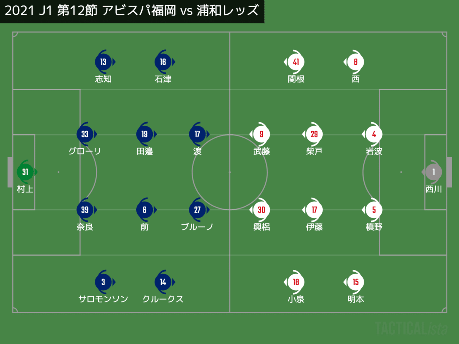
Task: Click blue player marker number 33
Action: click(85, 134)
